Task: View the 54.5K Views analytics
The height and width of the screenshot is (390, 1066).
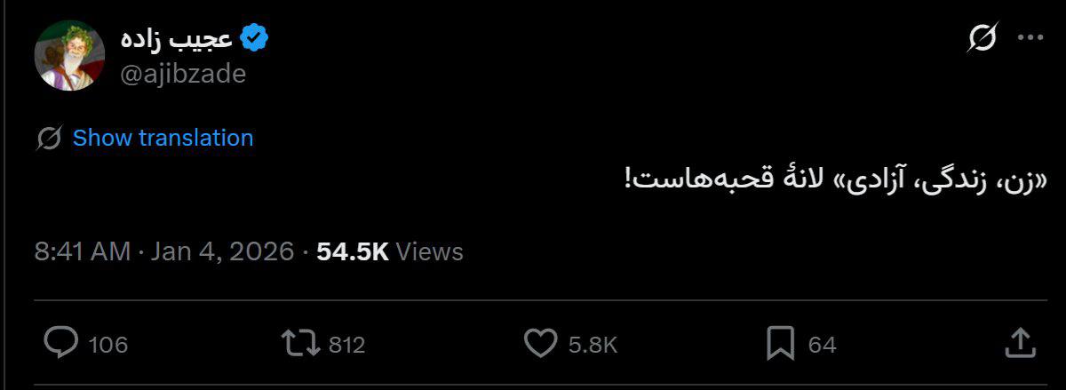Action: [x=390, y=251]
